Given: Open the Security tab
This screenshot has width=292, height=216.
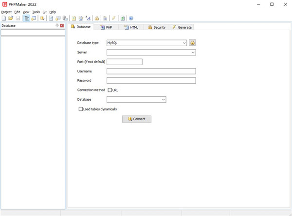Looking at the screenshot, I should pyautogui.click(x=157, y=27).
